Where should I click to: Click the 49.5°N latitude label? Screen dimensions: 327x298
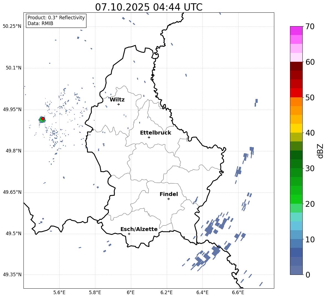coord(14,233)
